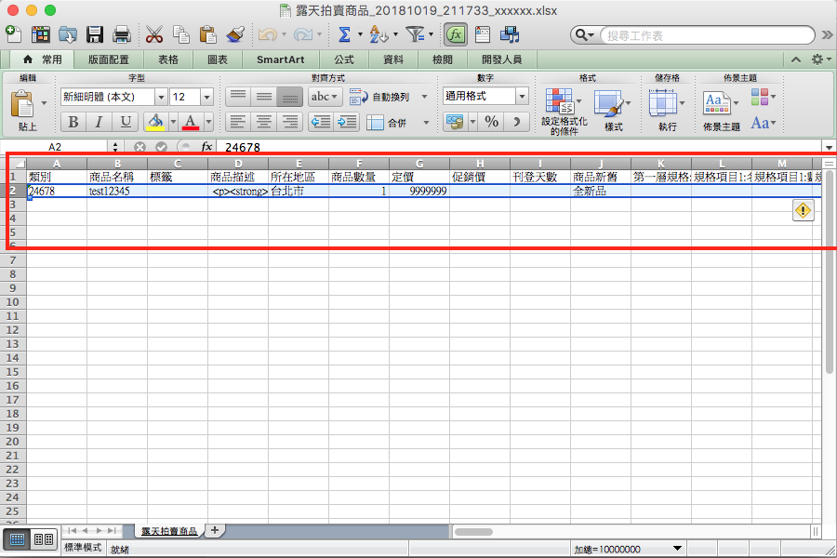This screenshot has width=837, height=558.
Task: Click the yellow warning indicator icon
Action: (x=803, y=211)
